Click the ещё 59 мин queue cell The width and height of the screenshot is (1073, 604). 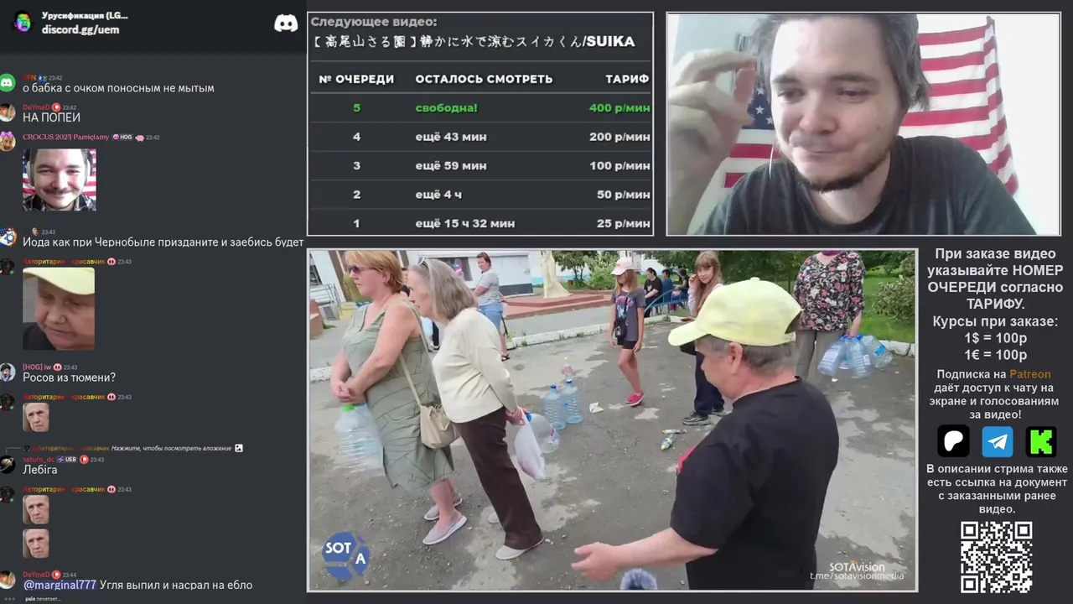point(451,165)
